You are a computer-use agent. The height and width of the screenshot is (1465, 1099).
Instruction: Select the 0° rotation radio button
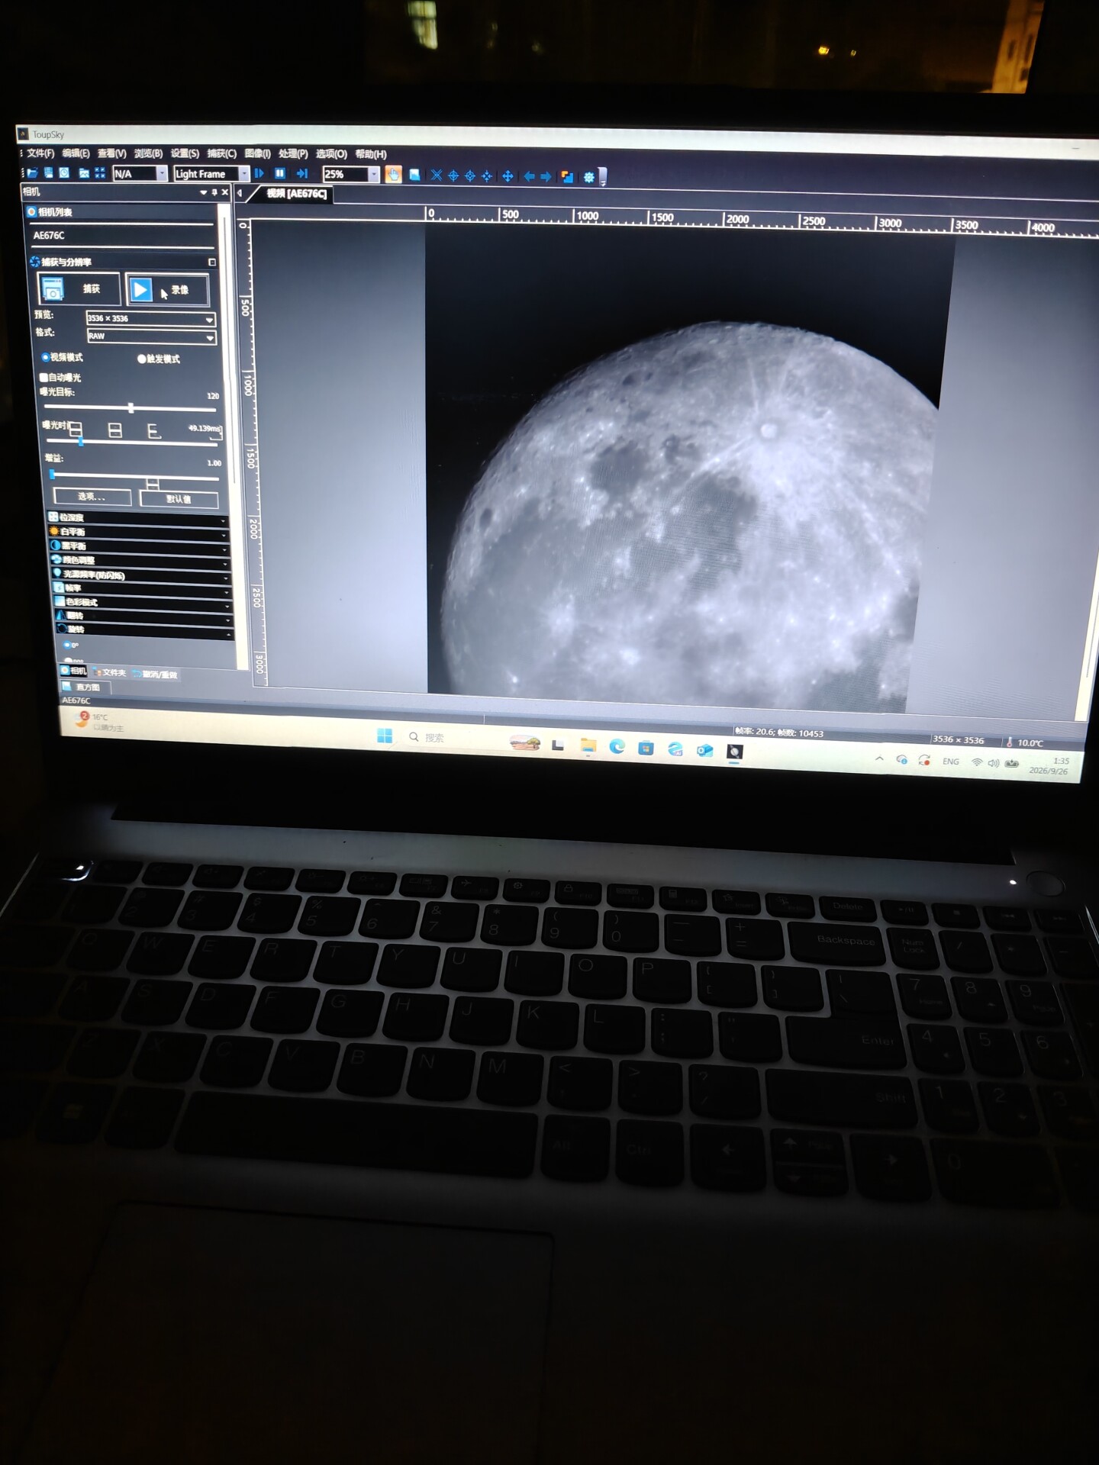click(67, 646)
